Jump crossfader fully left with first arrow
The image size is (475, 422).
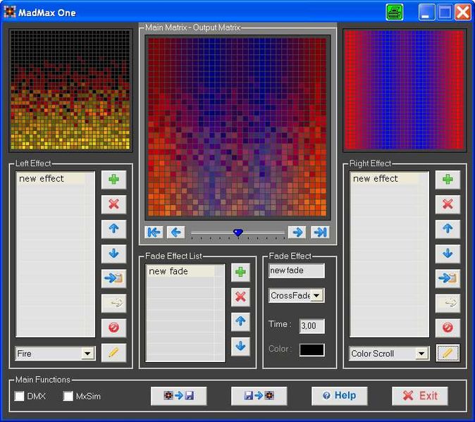pos(154,232)
